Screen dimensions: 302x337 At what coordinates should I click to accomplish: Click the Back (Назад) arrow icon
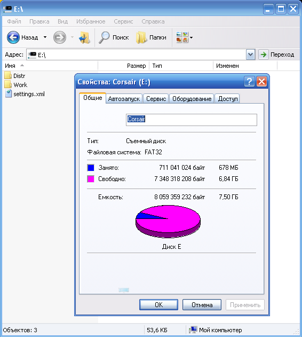(x=13, y=37)
